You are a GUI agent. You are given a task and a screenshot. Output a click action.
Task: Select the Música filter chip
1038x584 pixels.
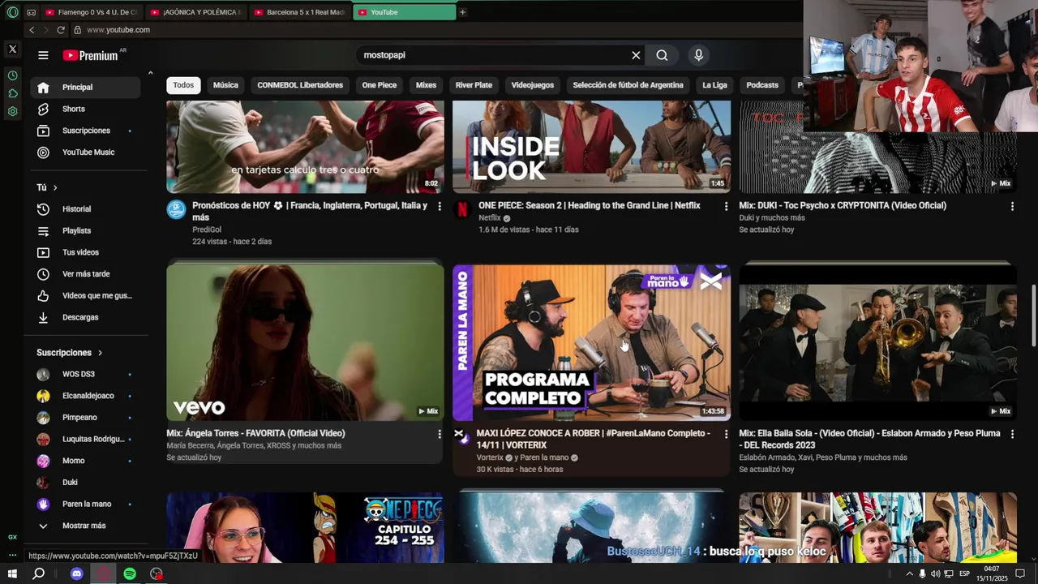(225, 85)
